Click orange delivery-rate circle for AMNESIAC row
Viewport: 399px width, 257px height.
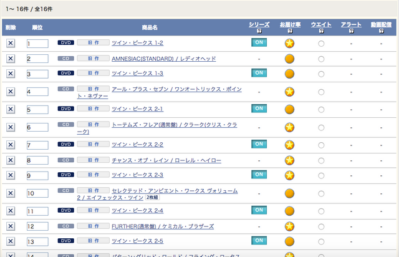(x=289, y=59)
